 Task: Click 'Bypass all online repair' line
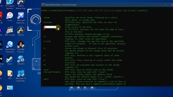(x=88, y=74)
